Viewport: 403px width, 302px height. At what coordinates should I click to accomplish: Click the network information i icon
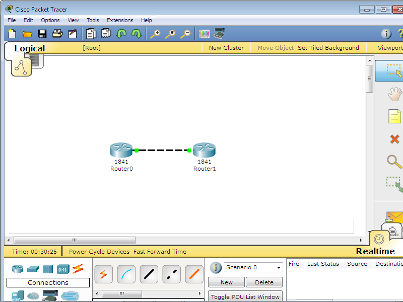[386, 34]
